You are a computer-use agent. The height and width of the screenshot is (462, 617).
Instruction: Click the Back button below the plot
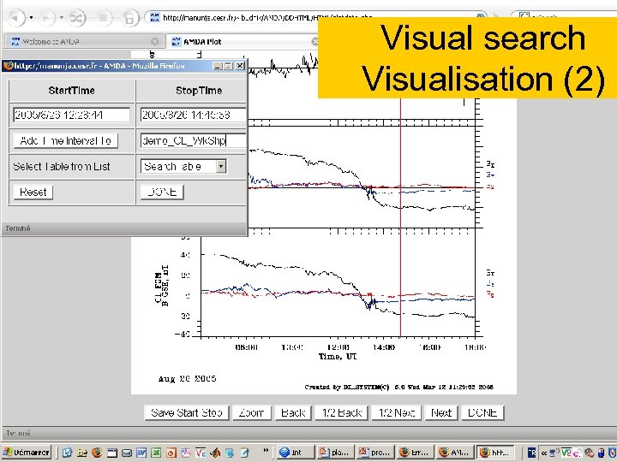click(x=293, y=412)
